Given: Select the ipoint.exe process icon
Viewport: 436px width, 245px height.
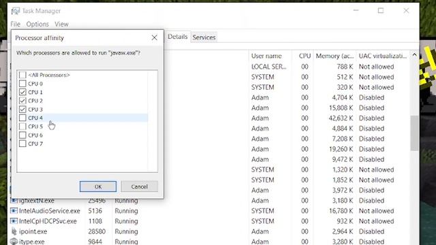Looking at the screenshot, I should tap(14, 231).
